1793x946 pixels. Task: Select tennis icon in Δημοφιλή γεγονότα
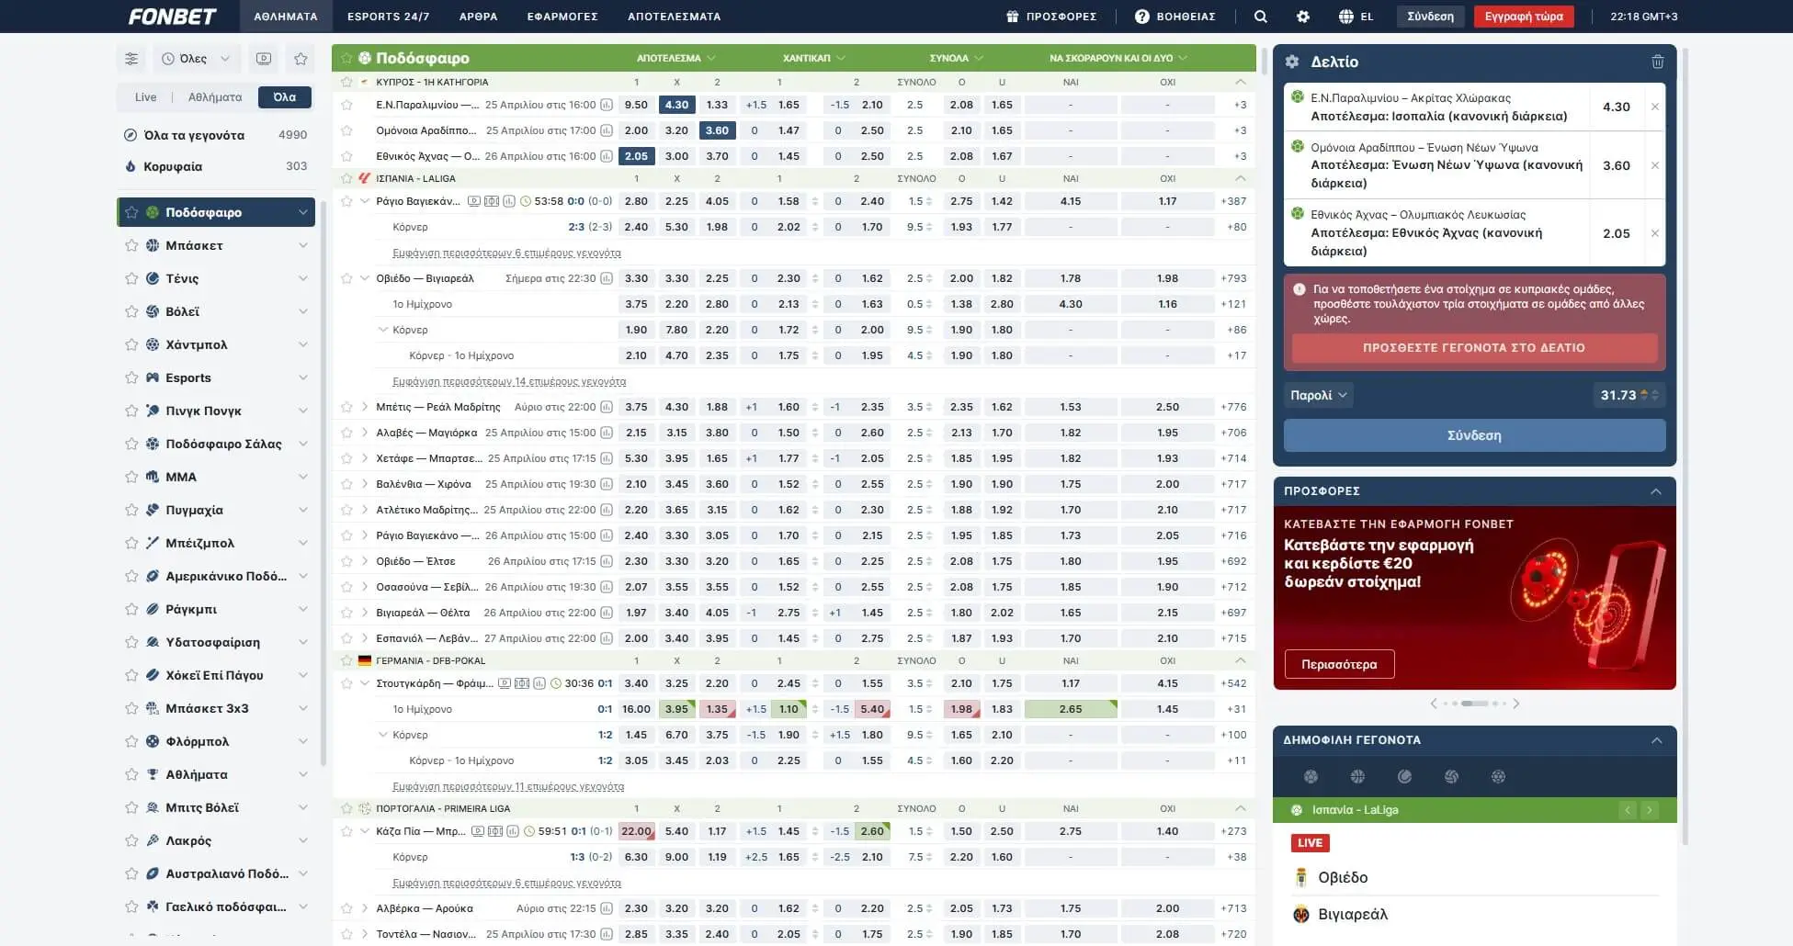pos(1404,777)
